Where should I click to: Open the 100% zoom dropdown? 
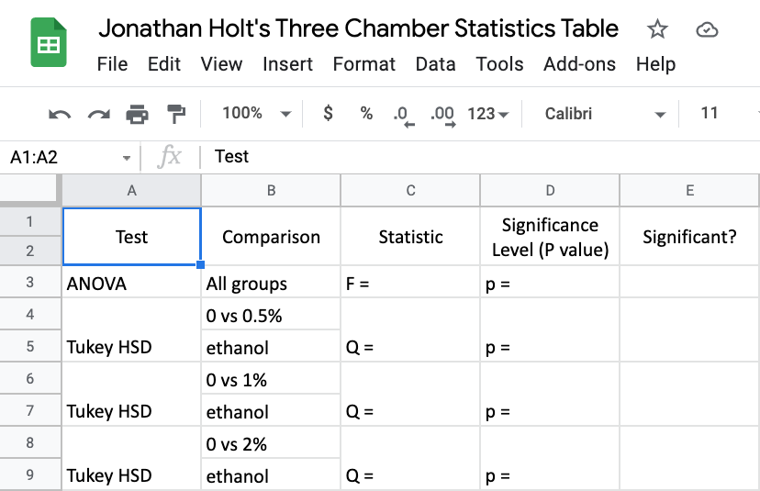coord(256,114)
